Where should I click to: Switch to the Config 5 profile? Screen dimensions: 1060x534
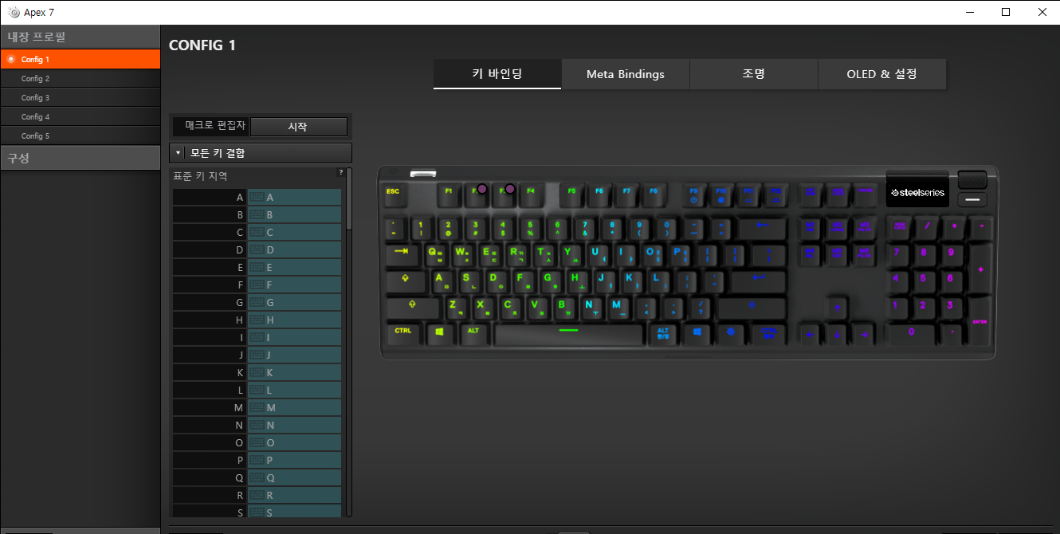pos(80,135)
